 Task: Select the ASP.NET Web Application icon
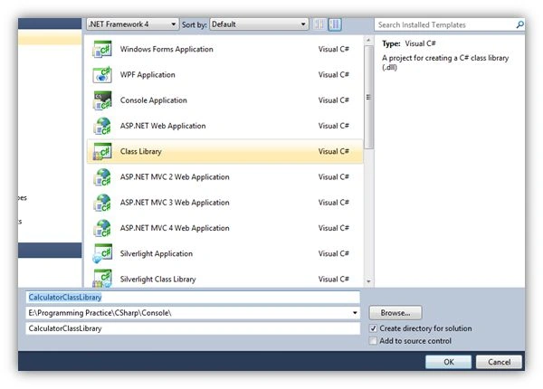[102, 126]
